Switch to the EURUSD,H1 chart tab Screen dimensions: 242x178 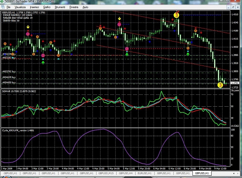click(144, 173)
